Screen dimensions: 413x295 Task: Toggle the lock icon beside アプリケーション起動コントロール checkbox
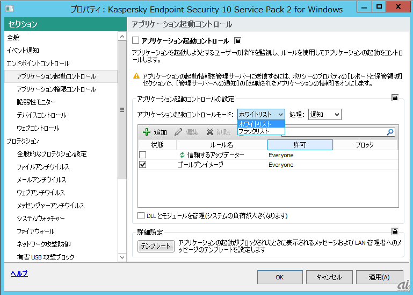[237, 40]
